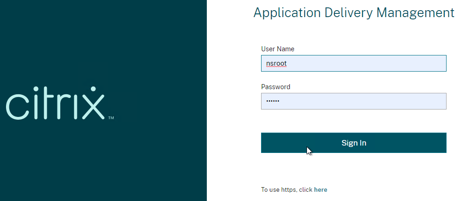This screenshot has width=460, height=201.
Task: Click the 'Password' label text
Action: tap(275, 87)
